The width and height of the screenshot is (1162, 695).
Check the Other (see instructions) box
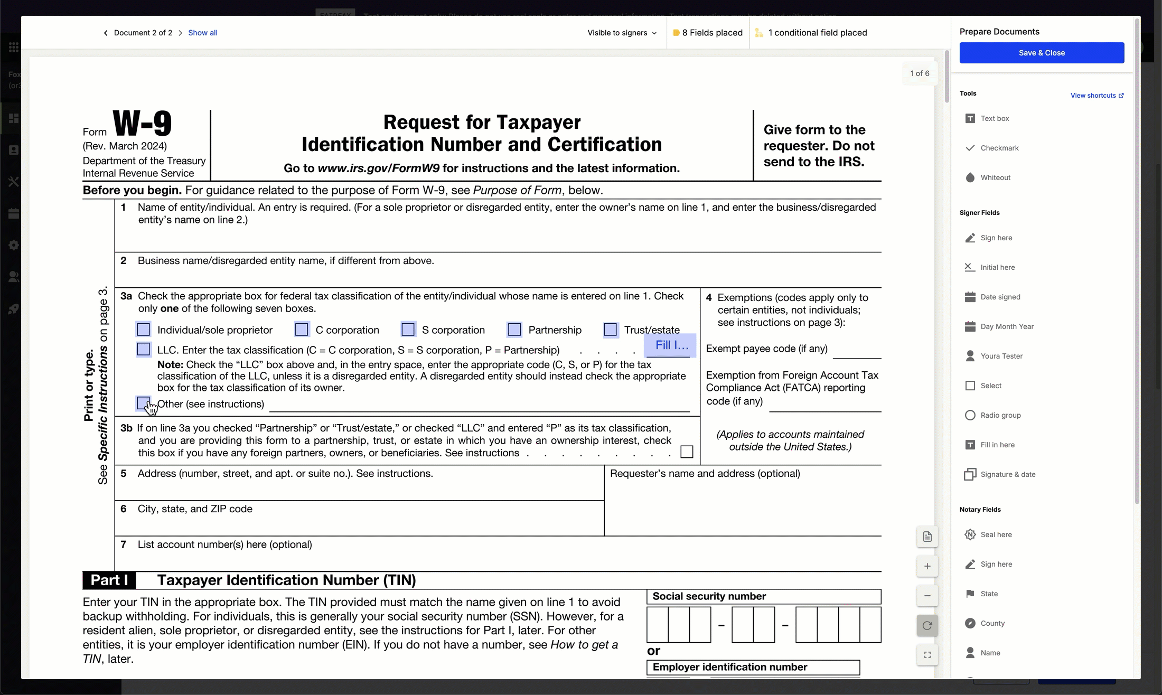(143, 403)
